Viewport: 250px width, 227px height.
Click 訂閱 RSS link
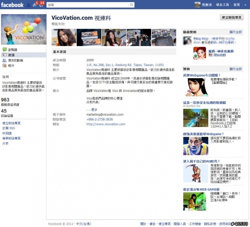tap(9, 128)
